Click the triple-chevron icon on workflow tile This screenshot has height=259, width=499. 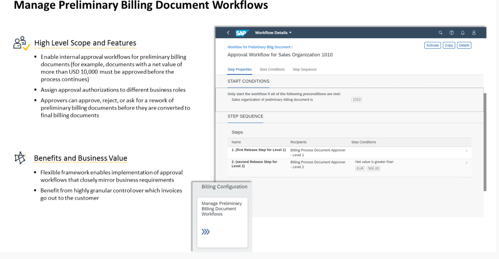coord(206,232)
